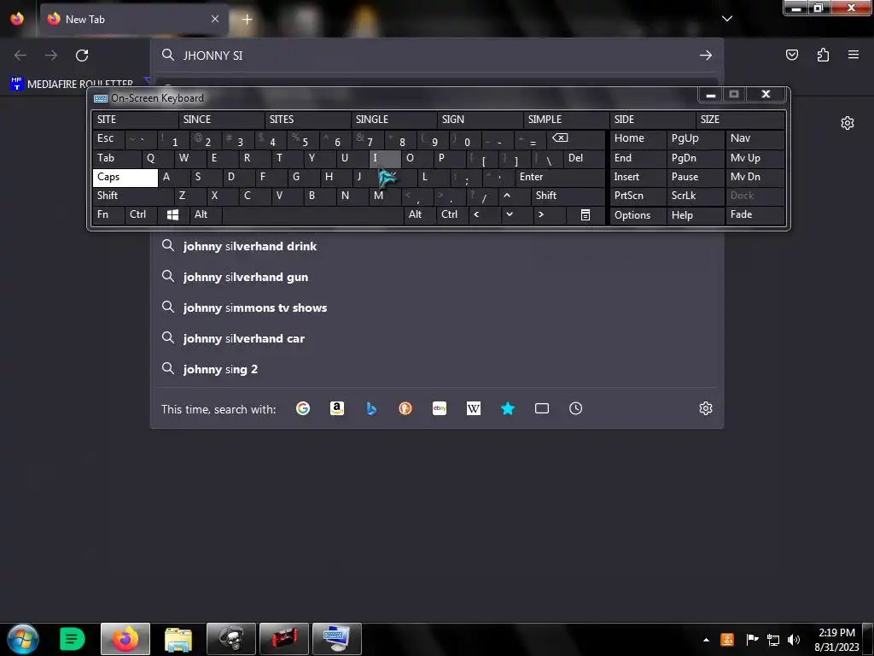Screen dimensions: 874x656
Task: Open the volume speaker tray icon
Action: click(x=793, y=639)
